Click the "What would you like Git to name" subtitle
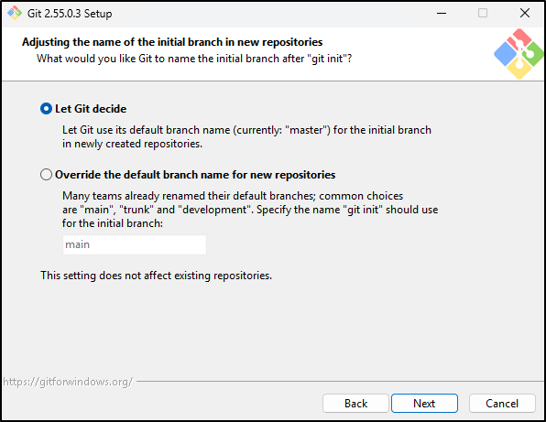Screen dimensions: 546x422 [x=194, y=59]
